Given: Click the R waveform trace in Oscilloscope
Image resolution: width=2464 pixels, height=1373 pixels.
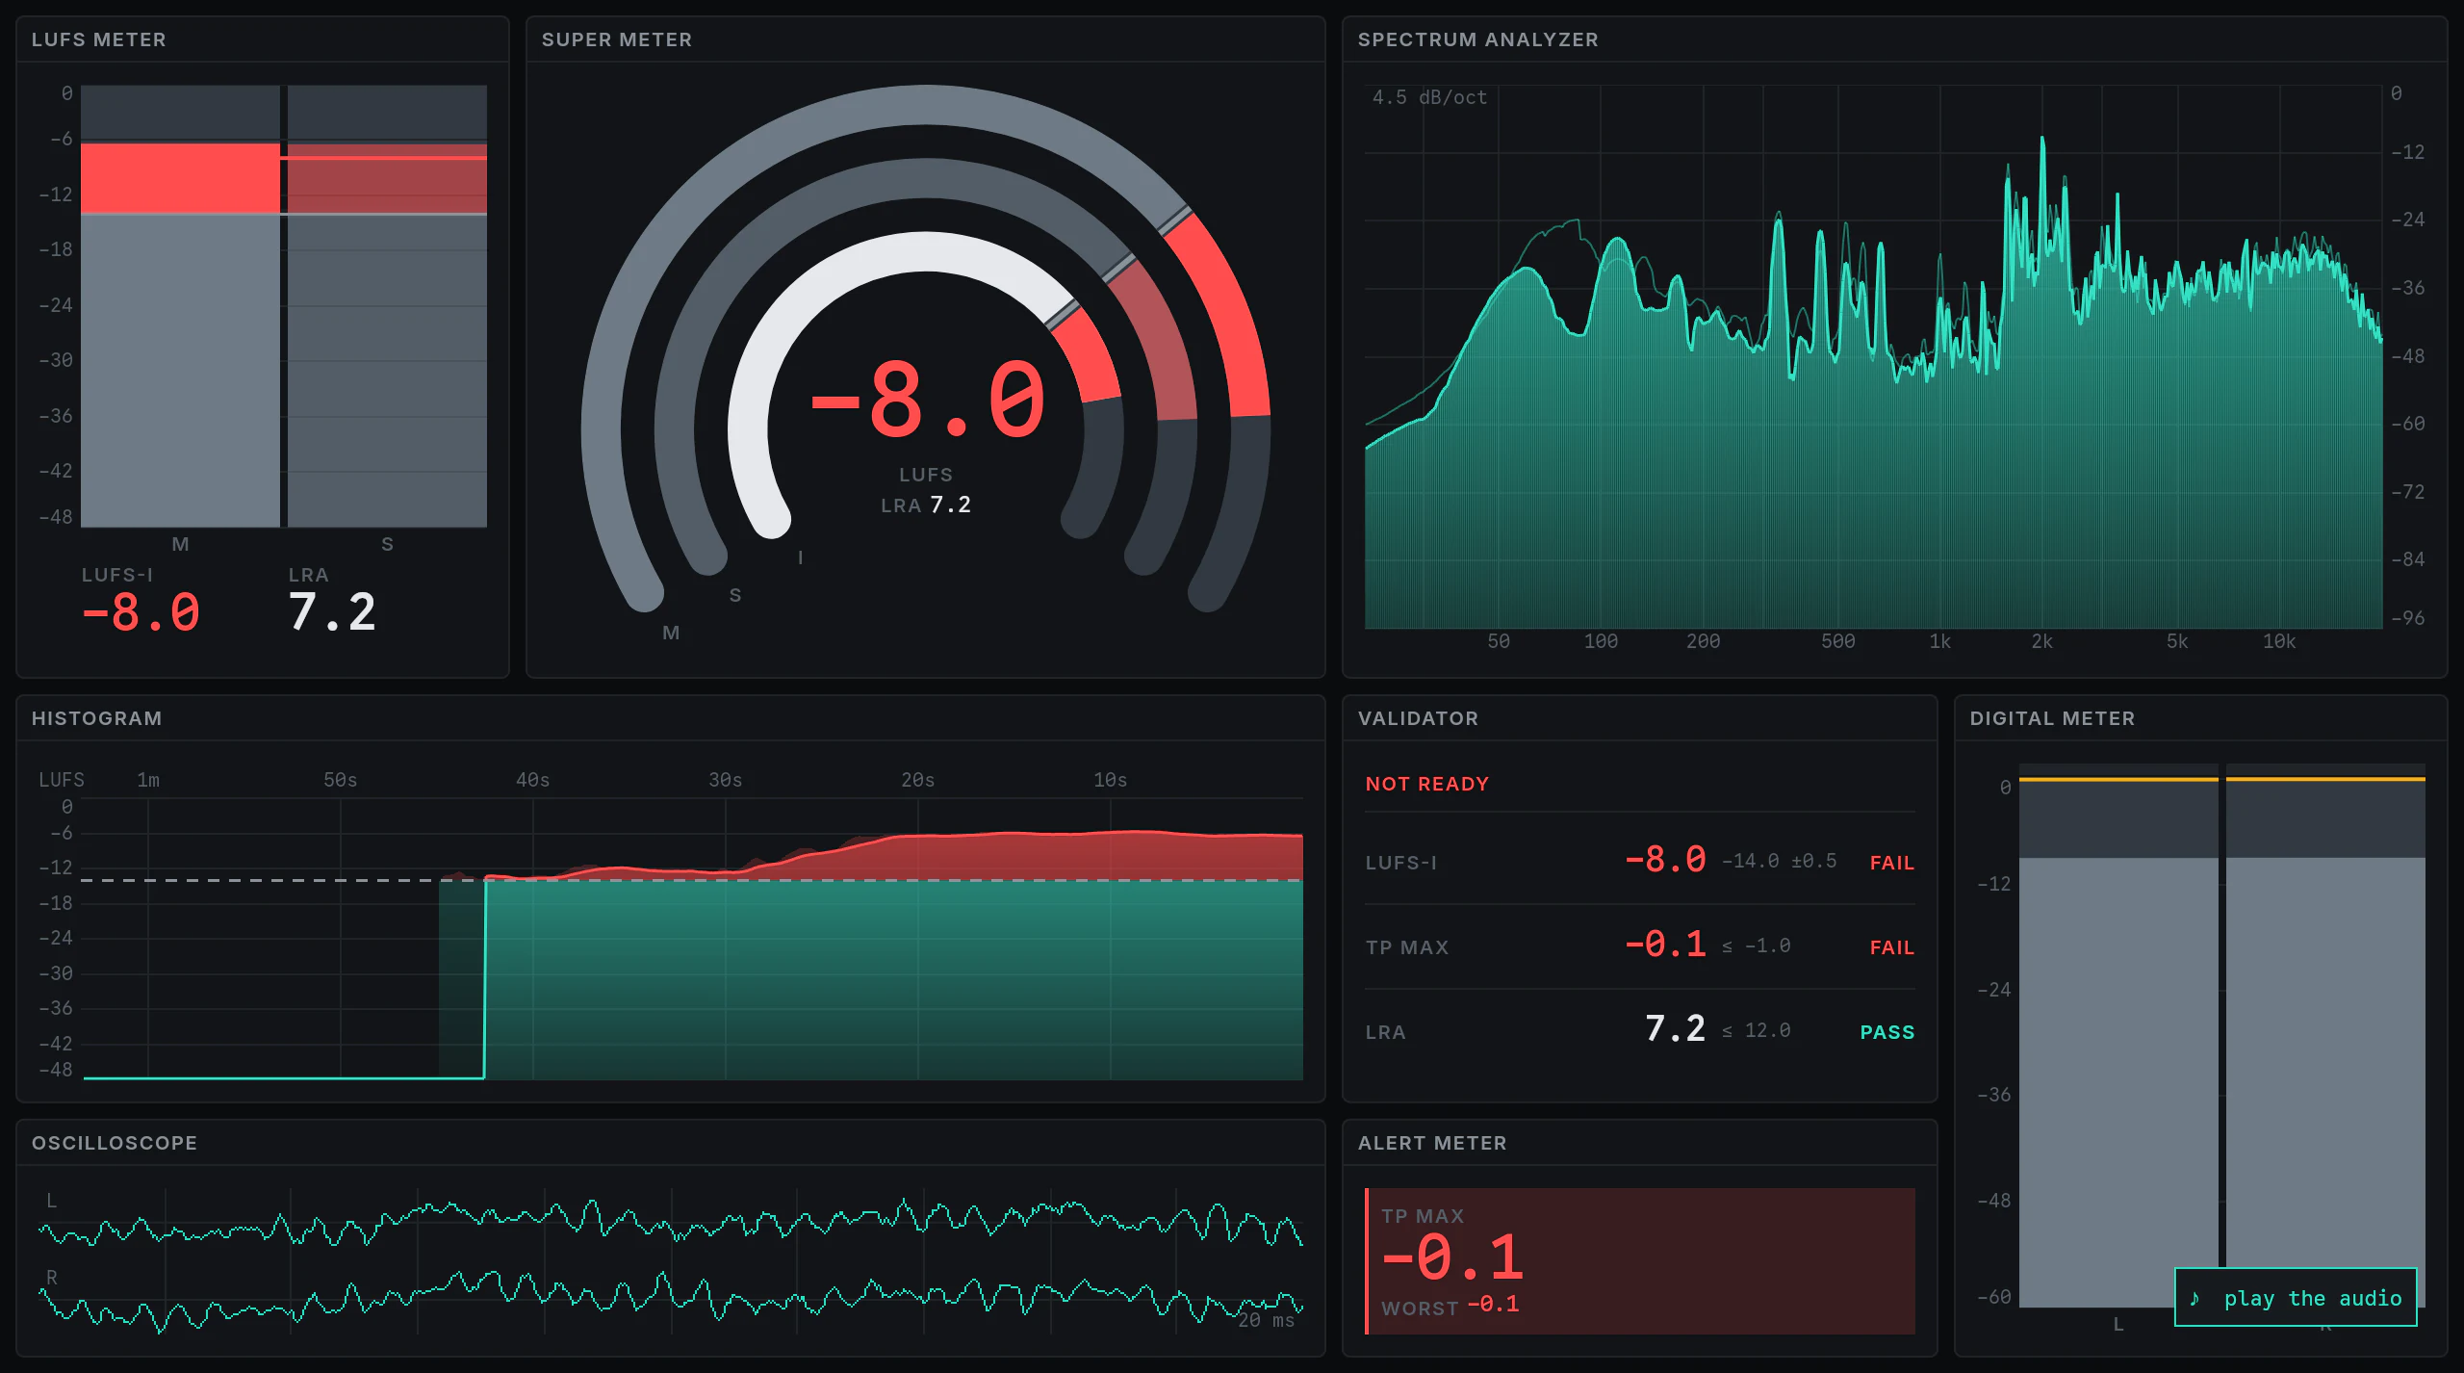Looking at the screenshot, I should click(x=671, y=1300).
